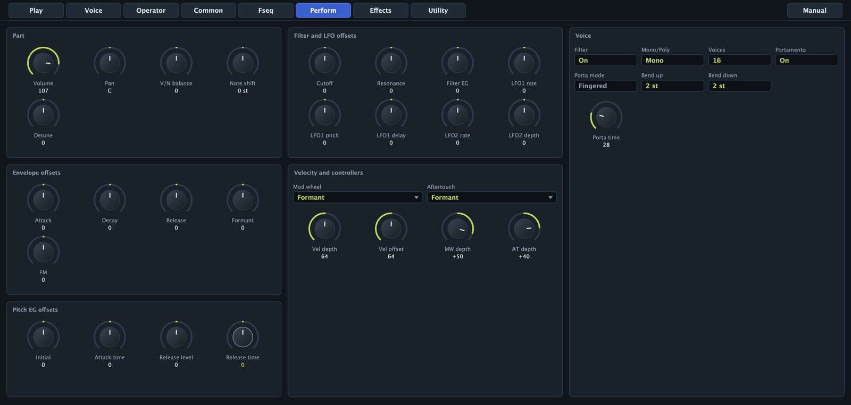Viewport: 851px width, 405px height.
Task: Open the Effects tab
Action: [x=381, y=10]
